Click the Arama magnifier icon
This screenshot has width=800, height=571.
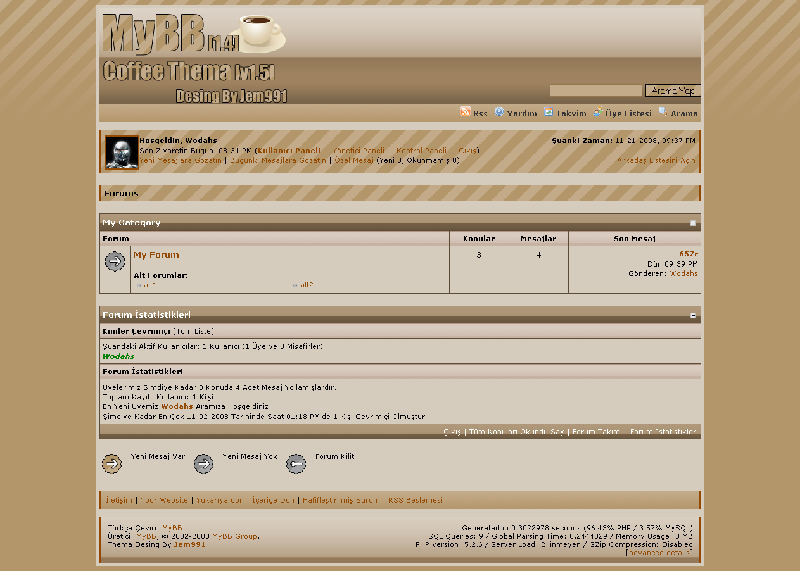pos(663,112)
